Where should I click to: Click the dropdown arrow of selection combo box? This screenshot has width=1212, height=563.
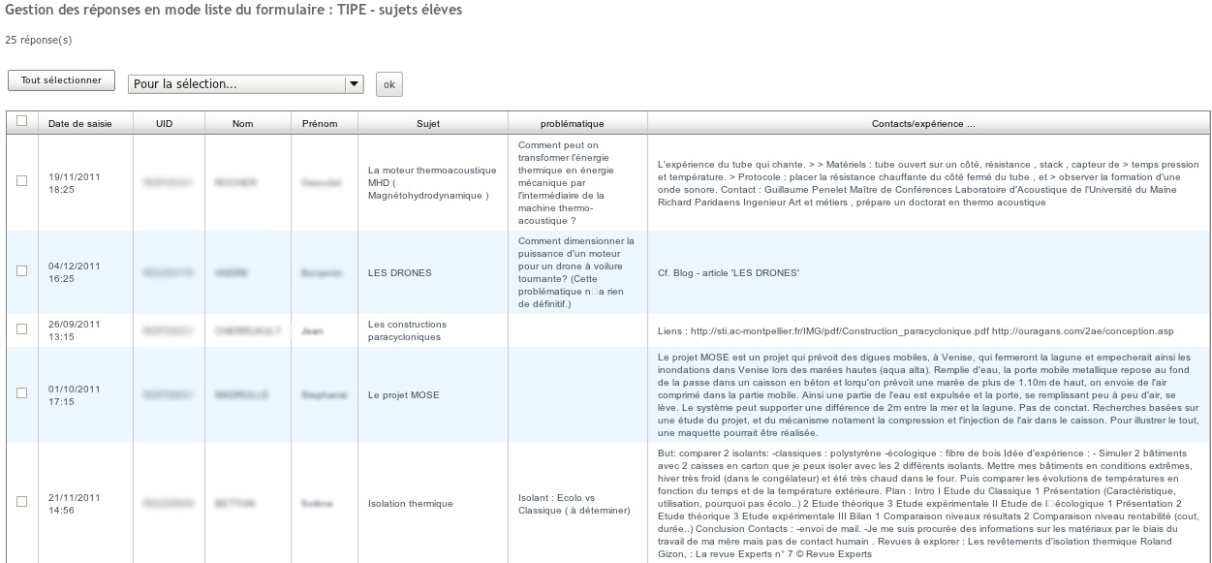click(354, 84)
